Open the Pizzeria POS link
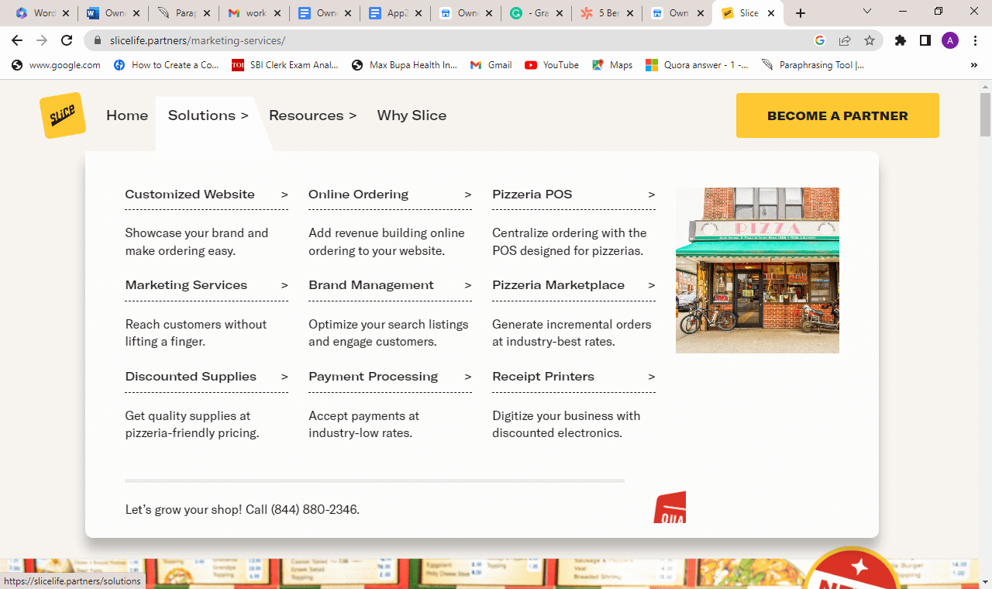The width and height of the screenshot is (992, 589). (x=532, y=195)
